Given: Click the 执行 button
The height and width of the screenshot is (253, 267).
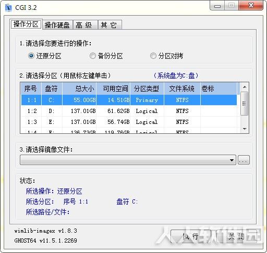Looking at the screenshot, I should click(x=191, y=236).
